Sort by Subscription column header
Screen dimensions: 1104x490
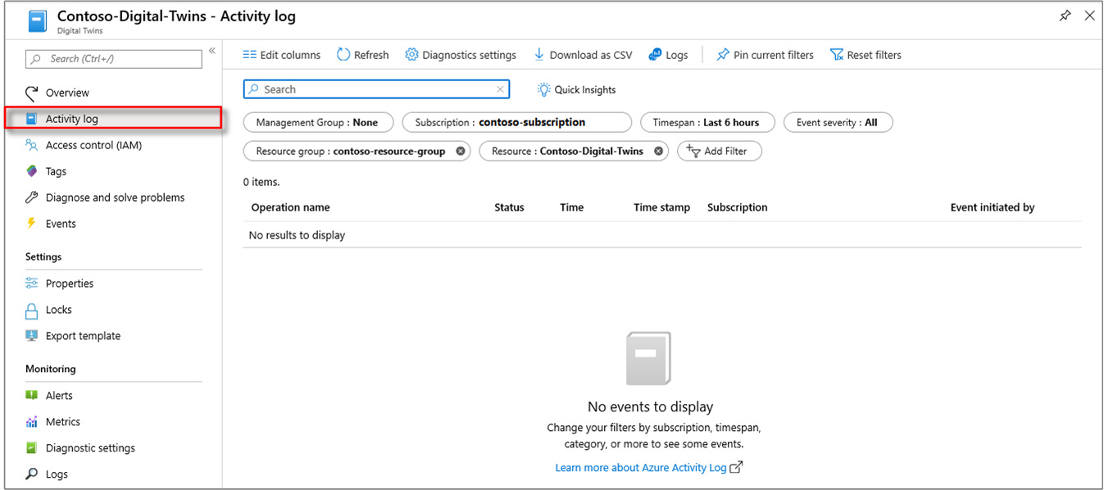click(738, 207)
